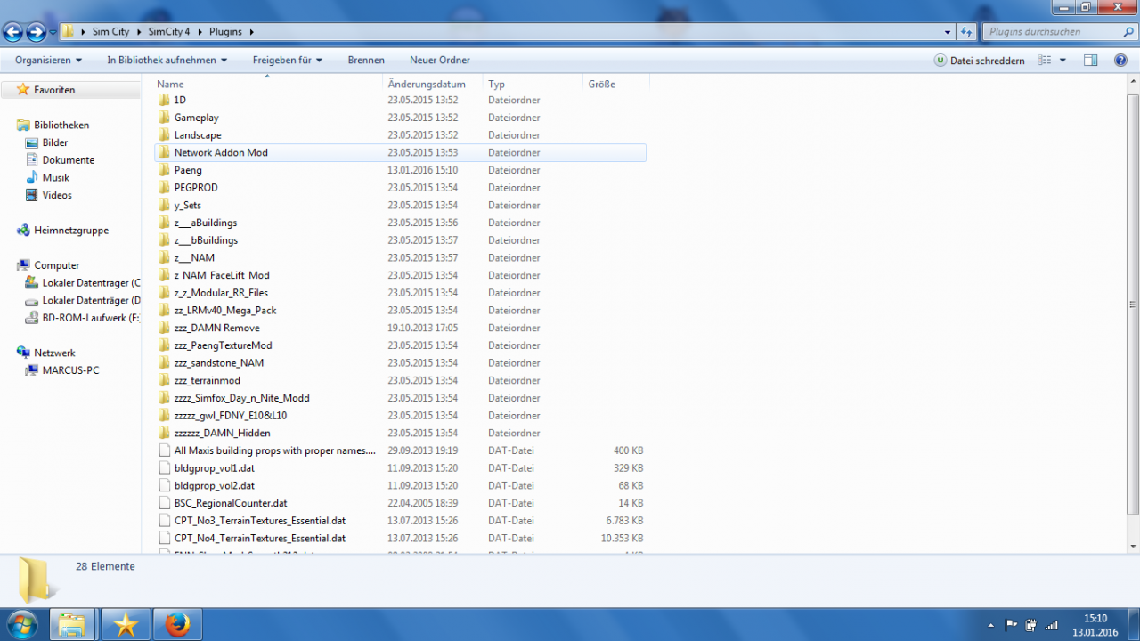This screenshot has width=1140, height=641.
Task: Click the Forward navigation arrow
Action: click(37, 32)
